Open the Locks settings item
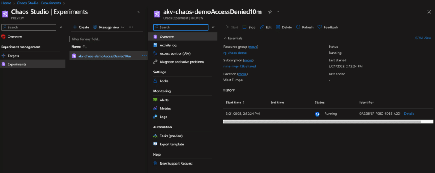This screenshot has width=435, height=173. pyautogui.click(x=164, y=81)
